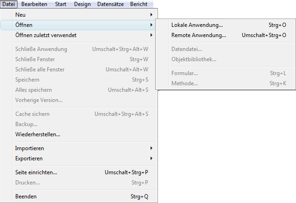Select Remote Anwendung... option
The image size is (296, 203).
pos(199,35)
